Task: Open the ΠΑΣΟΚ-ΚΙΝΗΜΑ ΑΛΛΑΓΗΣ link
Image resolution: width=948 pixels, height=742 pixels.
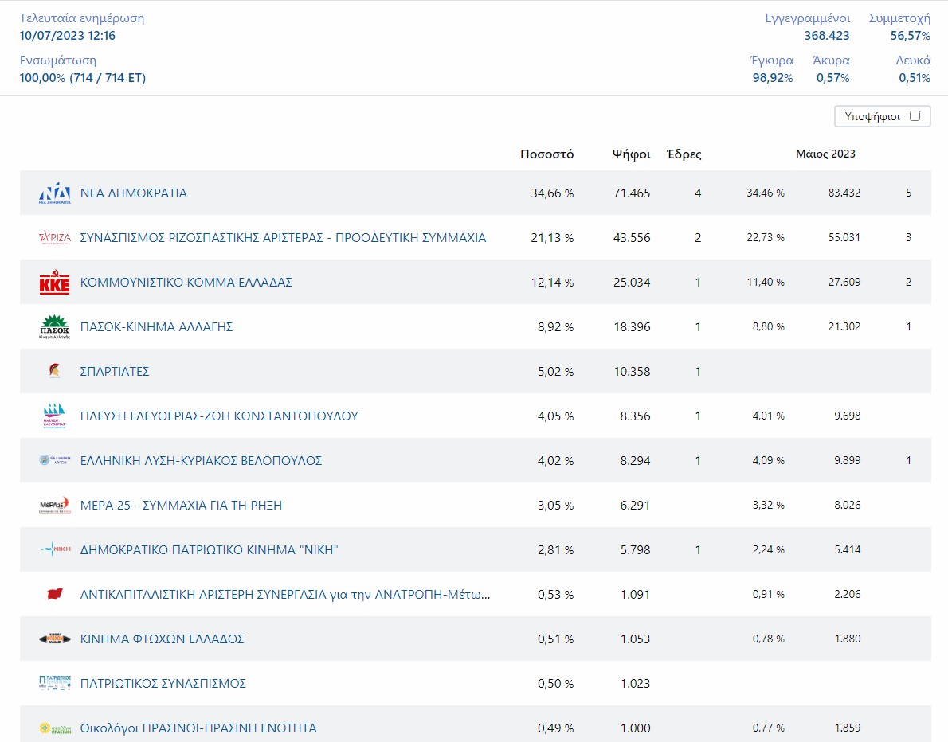Action: 157,327
